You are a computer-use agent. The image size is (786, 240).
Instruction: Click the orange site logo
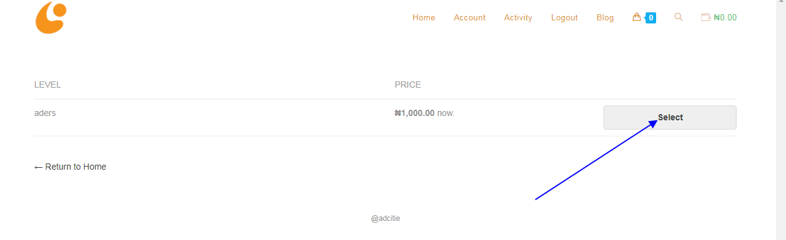pos(51,17)
